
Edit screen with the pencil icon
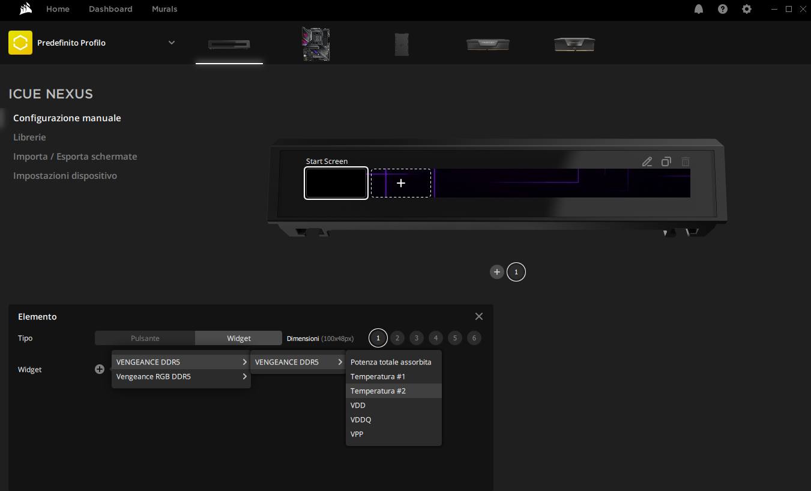[x=647, y=161]
